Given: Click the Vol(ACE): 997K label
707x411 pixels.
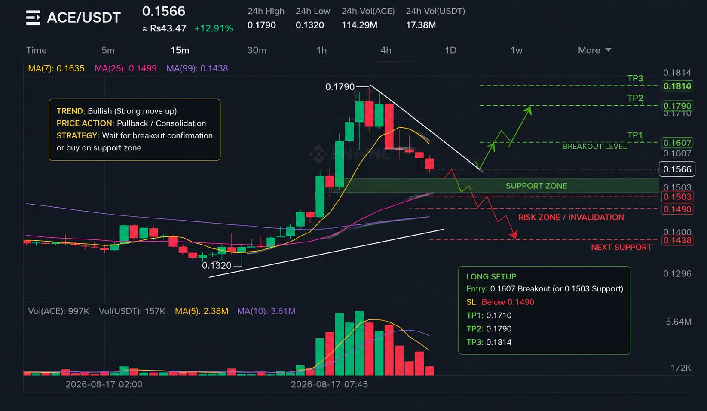Looking at the screenshot, I should 58,311.
